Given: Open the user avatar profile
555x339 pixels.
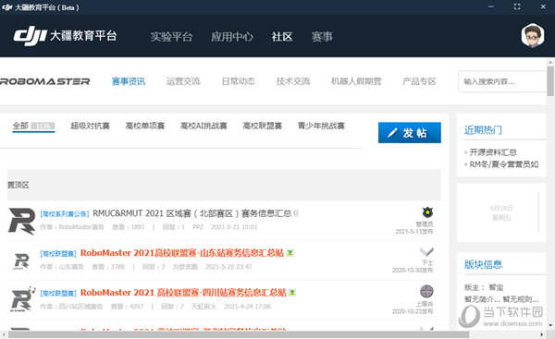Looking at the screenshot, I should click(533, 35).
